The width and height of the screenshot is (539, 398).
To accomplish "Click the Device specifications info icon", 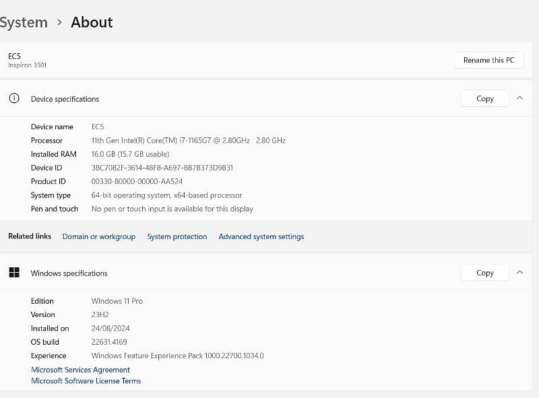I will click(13, 98).
